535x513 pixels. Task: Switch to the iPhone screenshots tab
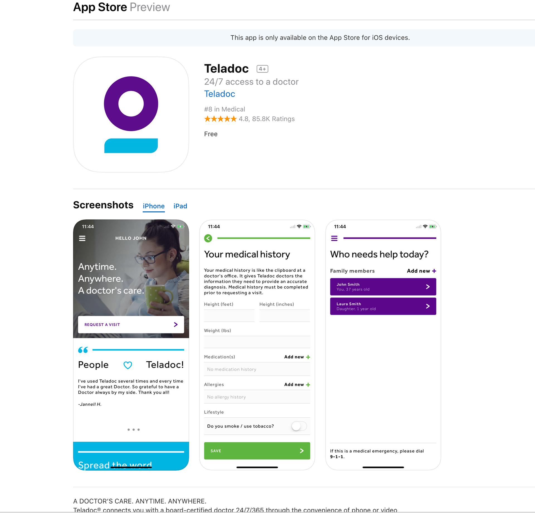(154, 206)
